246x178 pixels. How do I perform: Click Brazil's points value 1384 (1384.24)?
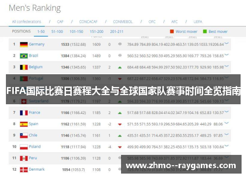point(73,56)
